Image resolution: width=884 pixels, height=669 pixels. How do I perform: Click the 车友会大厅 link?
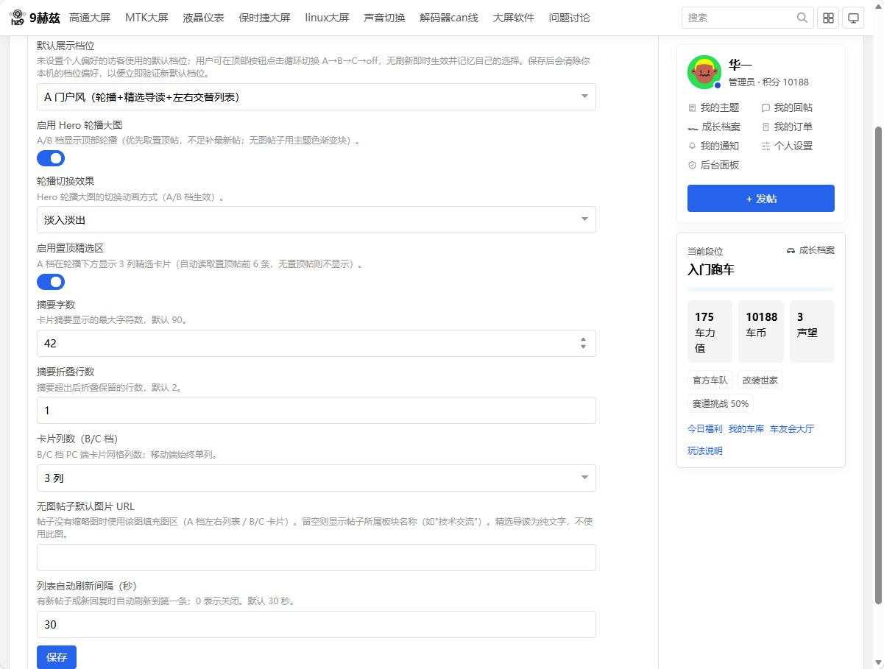(x=792, y=428)
